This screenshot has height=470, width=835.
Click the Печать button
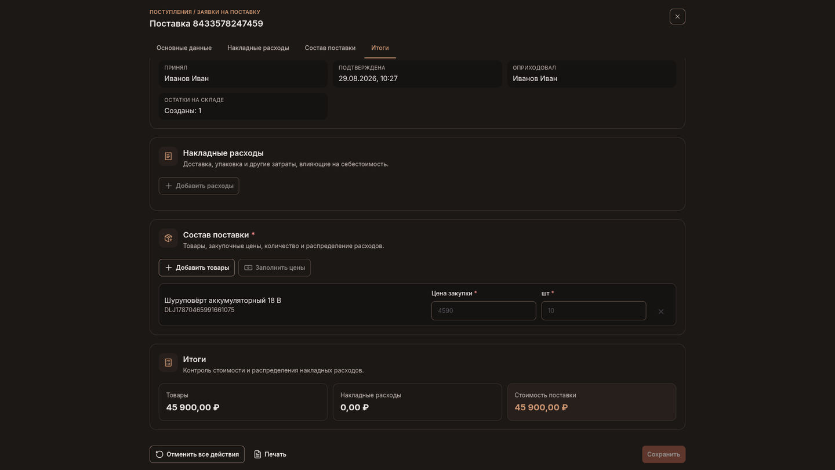[x=270, y=454]
